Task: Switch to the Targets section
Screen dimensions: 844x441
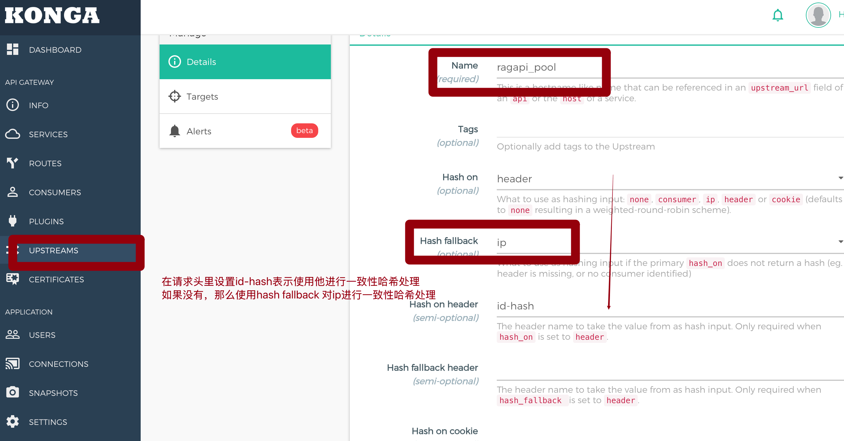Action: coord(202,96)
